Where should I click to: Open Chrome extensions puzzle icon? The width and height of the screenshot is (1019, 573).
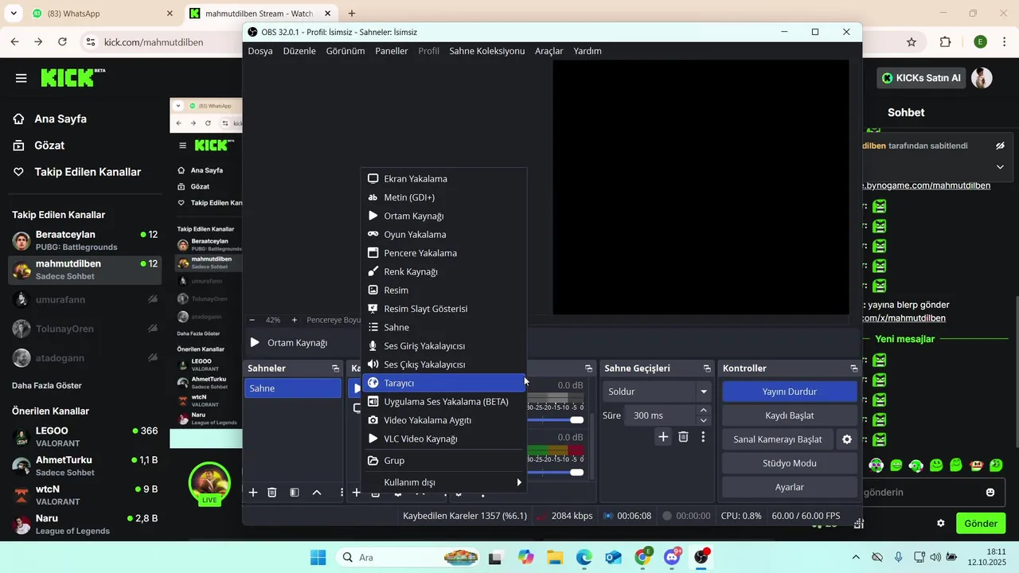[946, 42]
